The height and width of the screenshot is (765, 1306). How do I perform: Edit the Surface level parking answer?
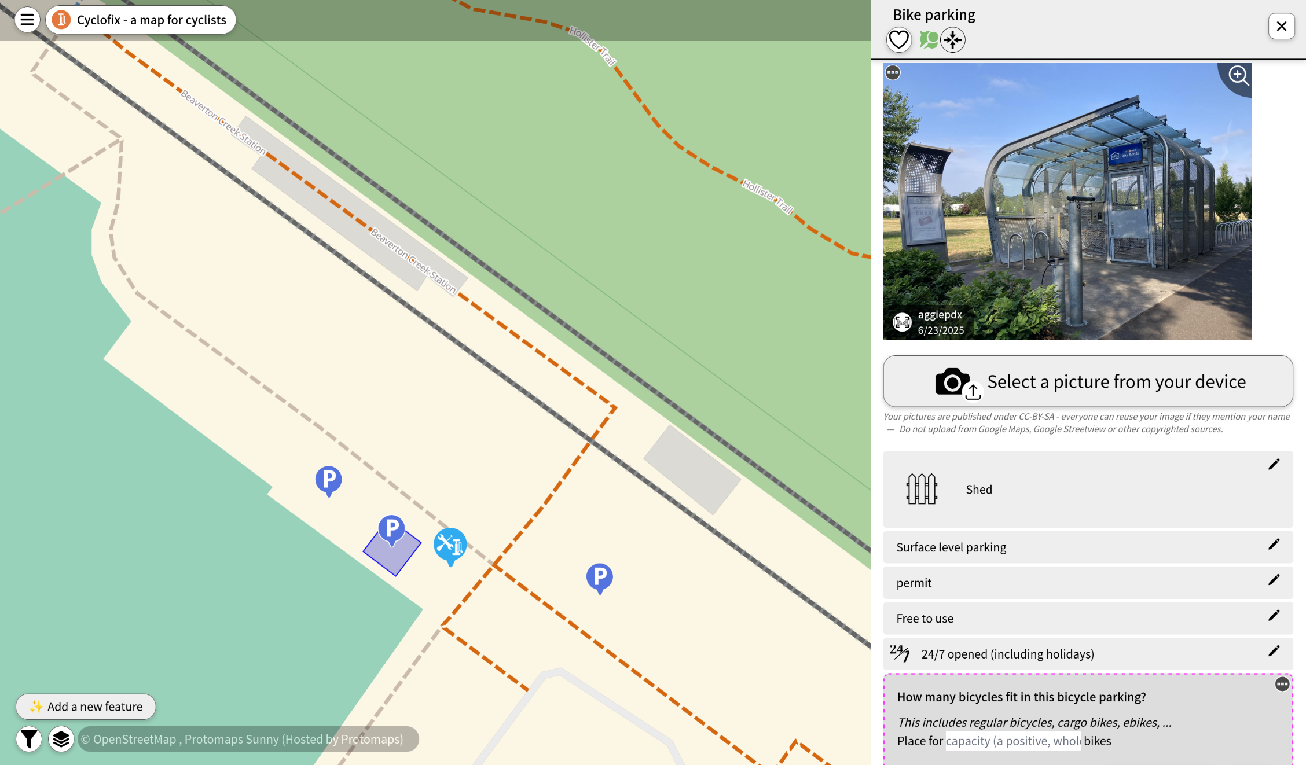tap(1274, 545)
